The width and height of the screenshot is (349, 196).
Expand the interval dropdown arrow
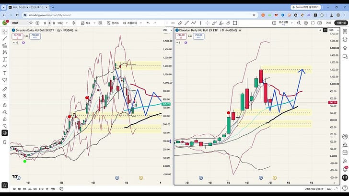tap(67, 23)
